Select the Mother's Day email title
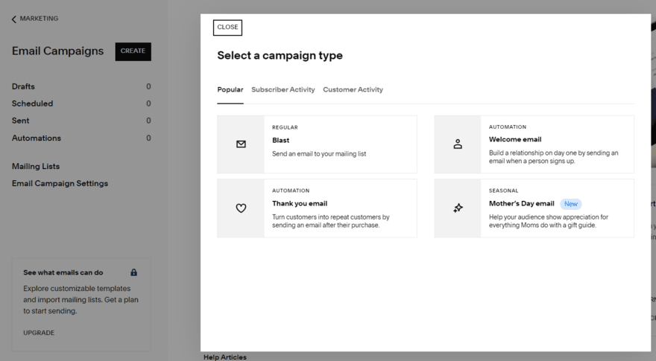The width and height of the screenshot is (656, 361). (x=522, y=203)
